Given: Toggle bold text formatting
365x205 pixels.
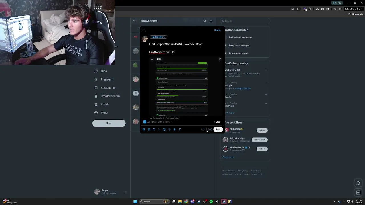Looking at the screenshot, I should (x=175, y=130).
